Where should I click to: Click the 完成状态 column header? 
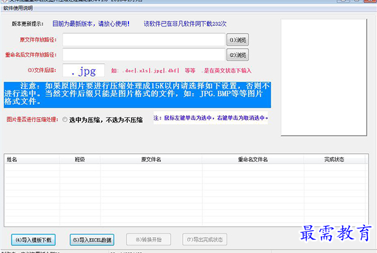click(x=334, y=159)
